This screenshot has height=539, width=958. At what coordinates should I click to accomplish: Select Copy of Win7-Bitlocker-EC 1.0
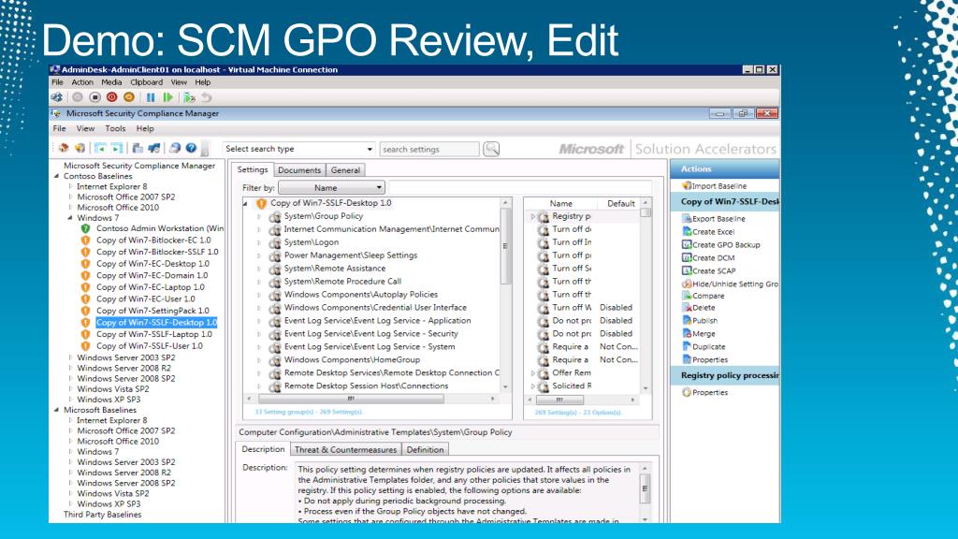coord(153,240)
